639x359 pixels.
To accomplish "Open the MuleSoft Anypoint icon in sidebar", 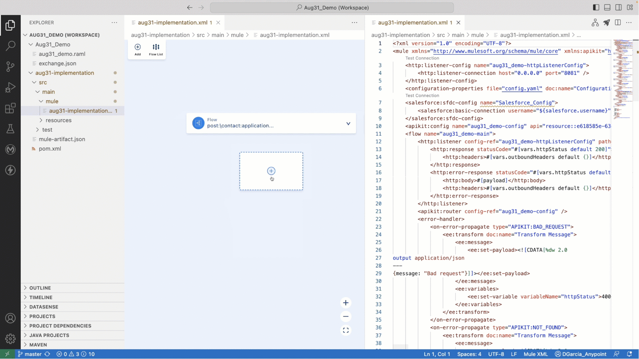I will coord(10,149).
